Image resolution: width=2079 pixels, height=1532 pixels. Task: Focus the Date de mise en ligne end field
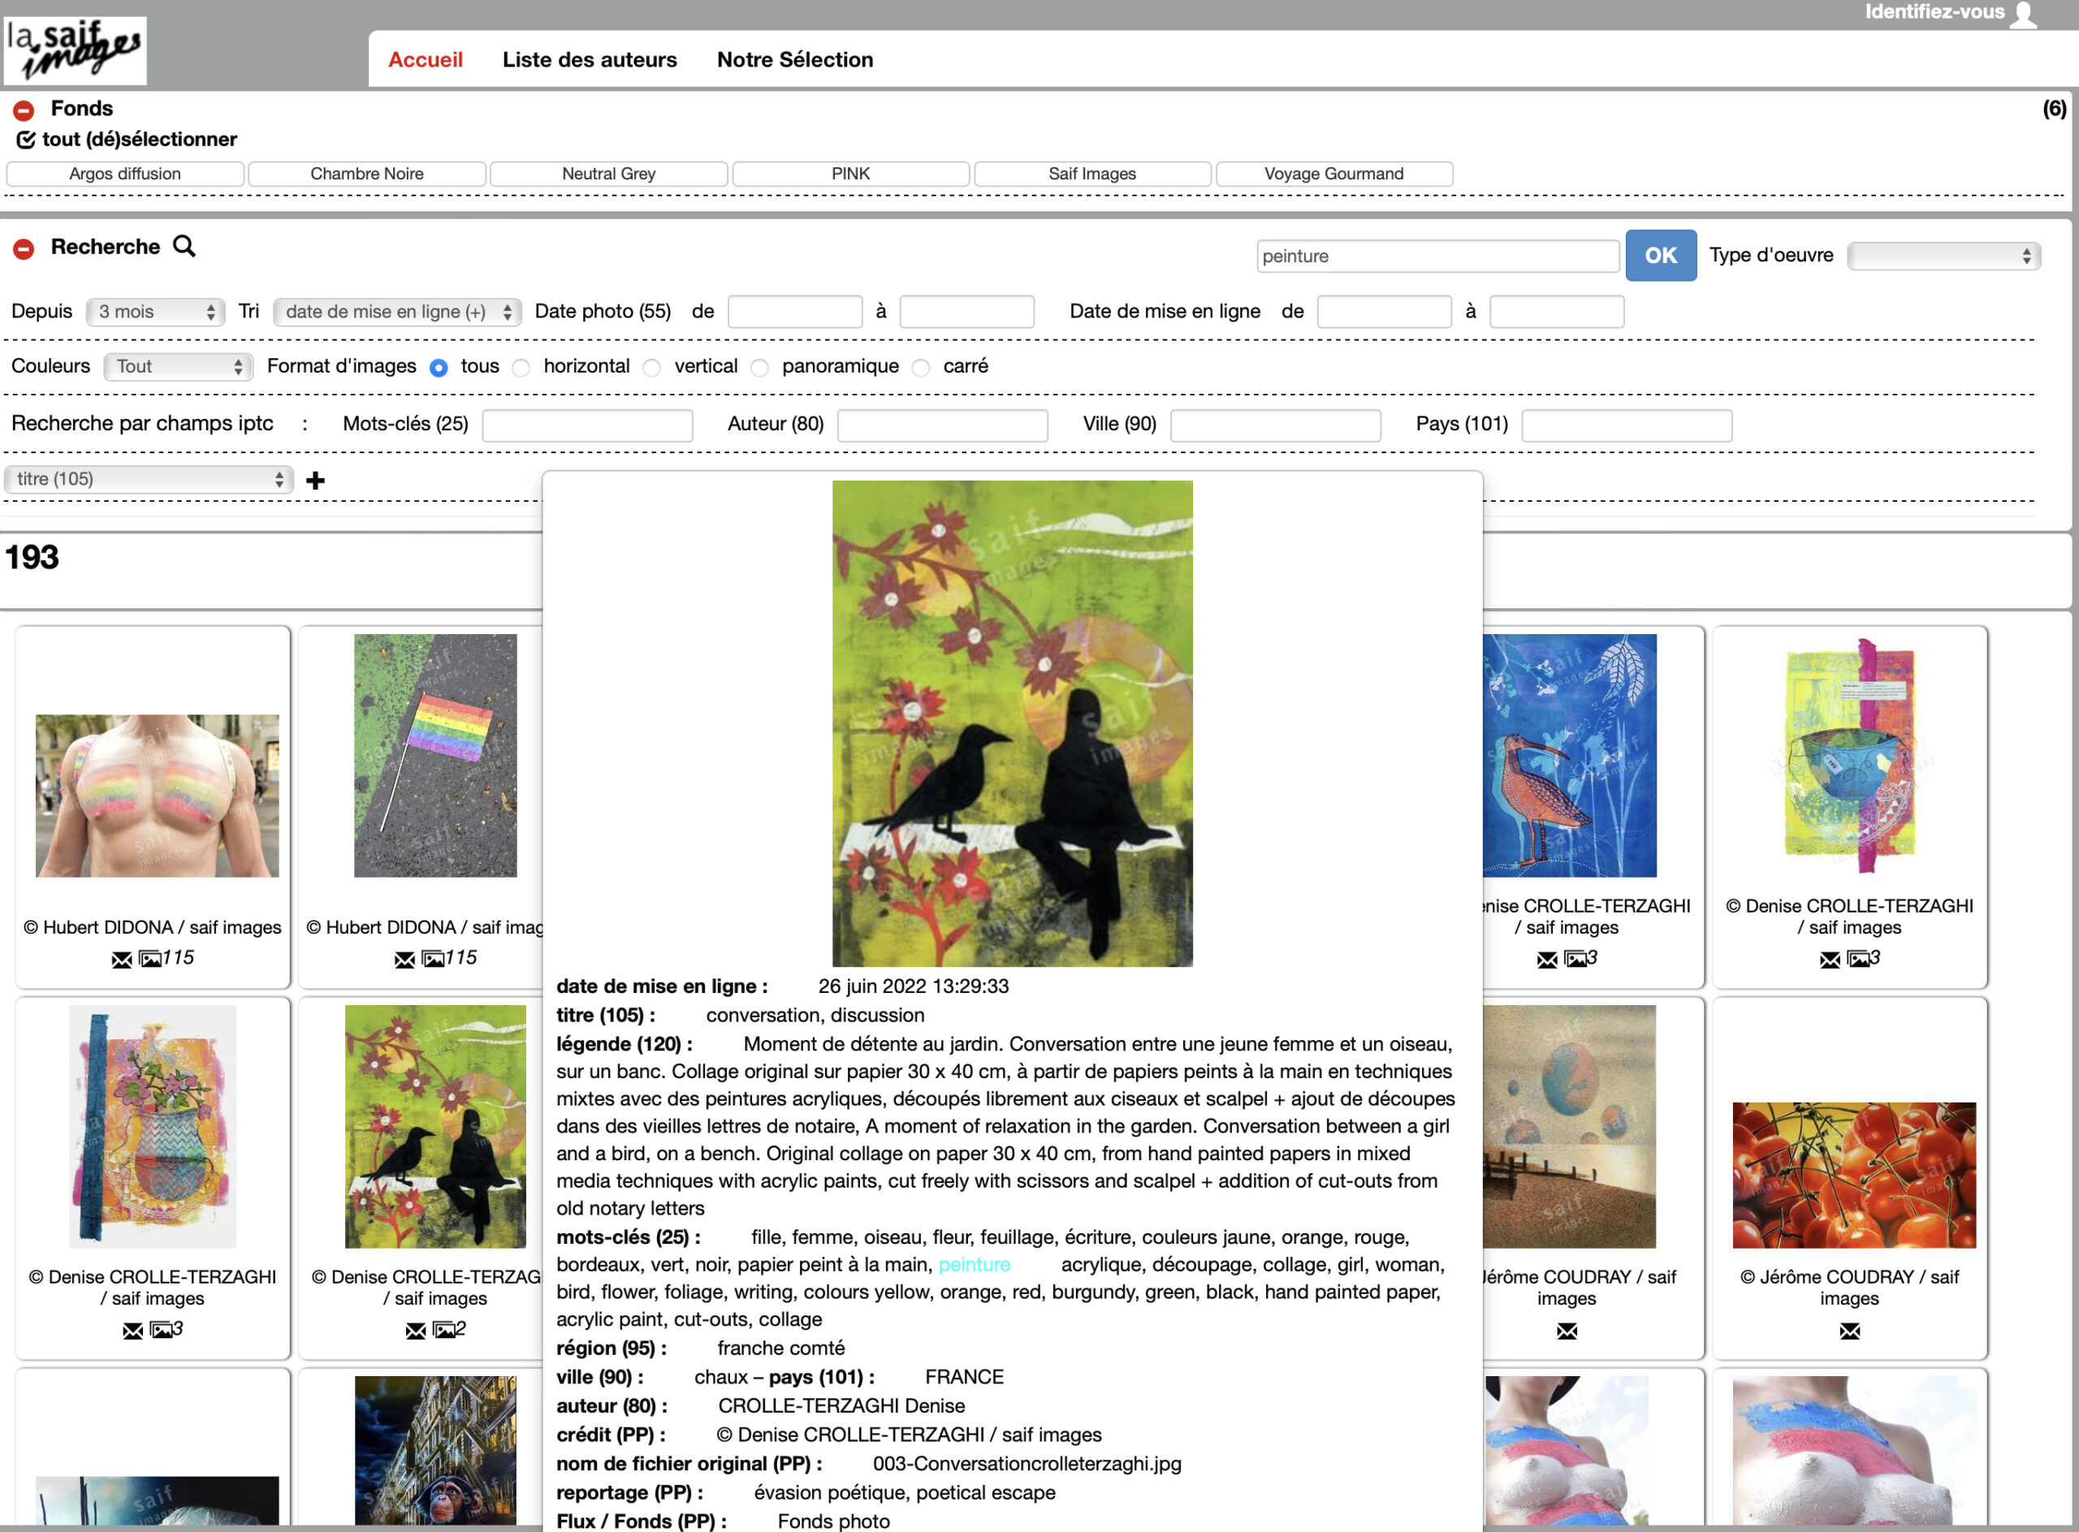pyautogui.click(x=1557, y=313)
